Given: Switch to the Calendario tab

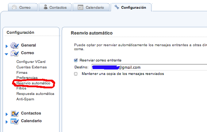Looking at the screenshot, I should point(91,7).
